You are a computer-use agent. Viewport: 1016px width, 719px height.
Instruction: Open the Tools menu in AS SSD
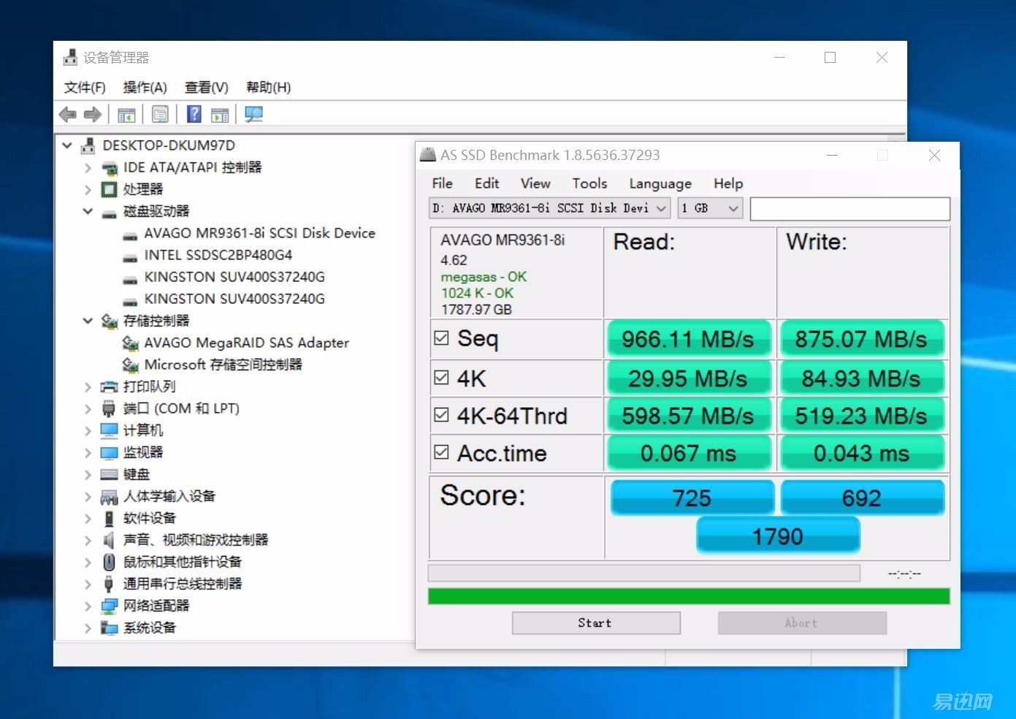pyautogui.click(x=589, y=183)
